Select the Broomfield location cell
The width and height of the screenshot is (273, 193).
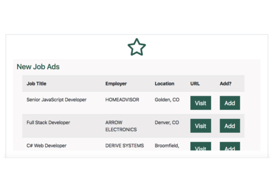[x=167, y=146]
